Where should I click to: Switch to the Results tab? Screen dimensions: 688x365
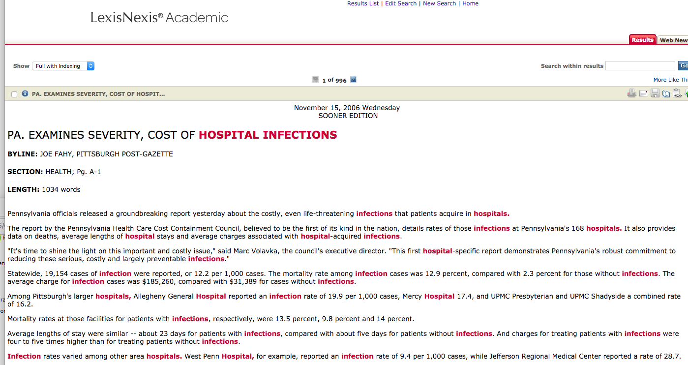[643, 40]
